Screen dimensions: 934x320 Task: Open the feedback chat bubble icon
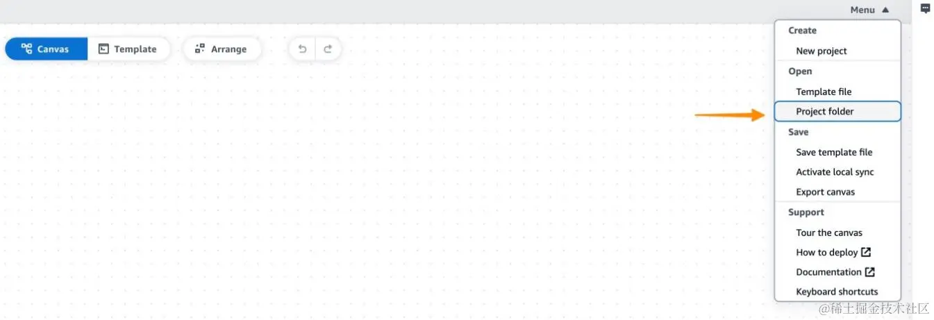click(x=925, y=8)
